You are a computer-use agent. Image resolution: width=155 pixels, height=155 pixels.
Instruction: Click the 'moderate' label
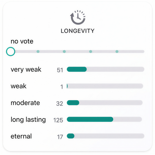click(25, 103)
